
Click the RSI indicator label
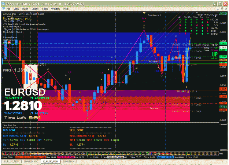click(215, 22)
